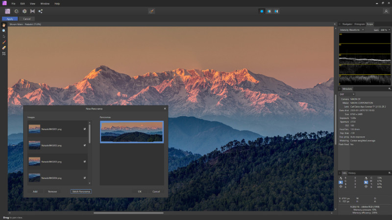This screenshot has width=392, height=220.
Task: Select the Zoom magnifier tool
Action: 3,30
